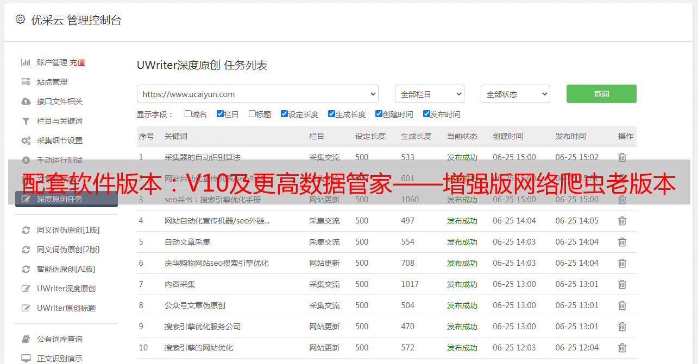
Task: Click keyword 庆华购物网站seo搜索引擎优化
Action: pyautogui.click(x=217, y=263)
